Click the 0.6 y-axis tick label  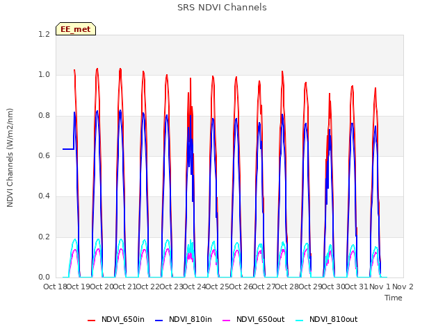click(44, 155)
